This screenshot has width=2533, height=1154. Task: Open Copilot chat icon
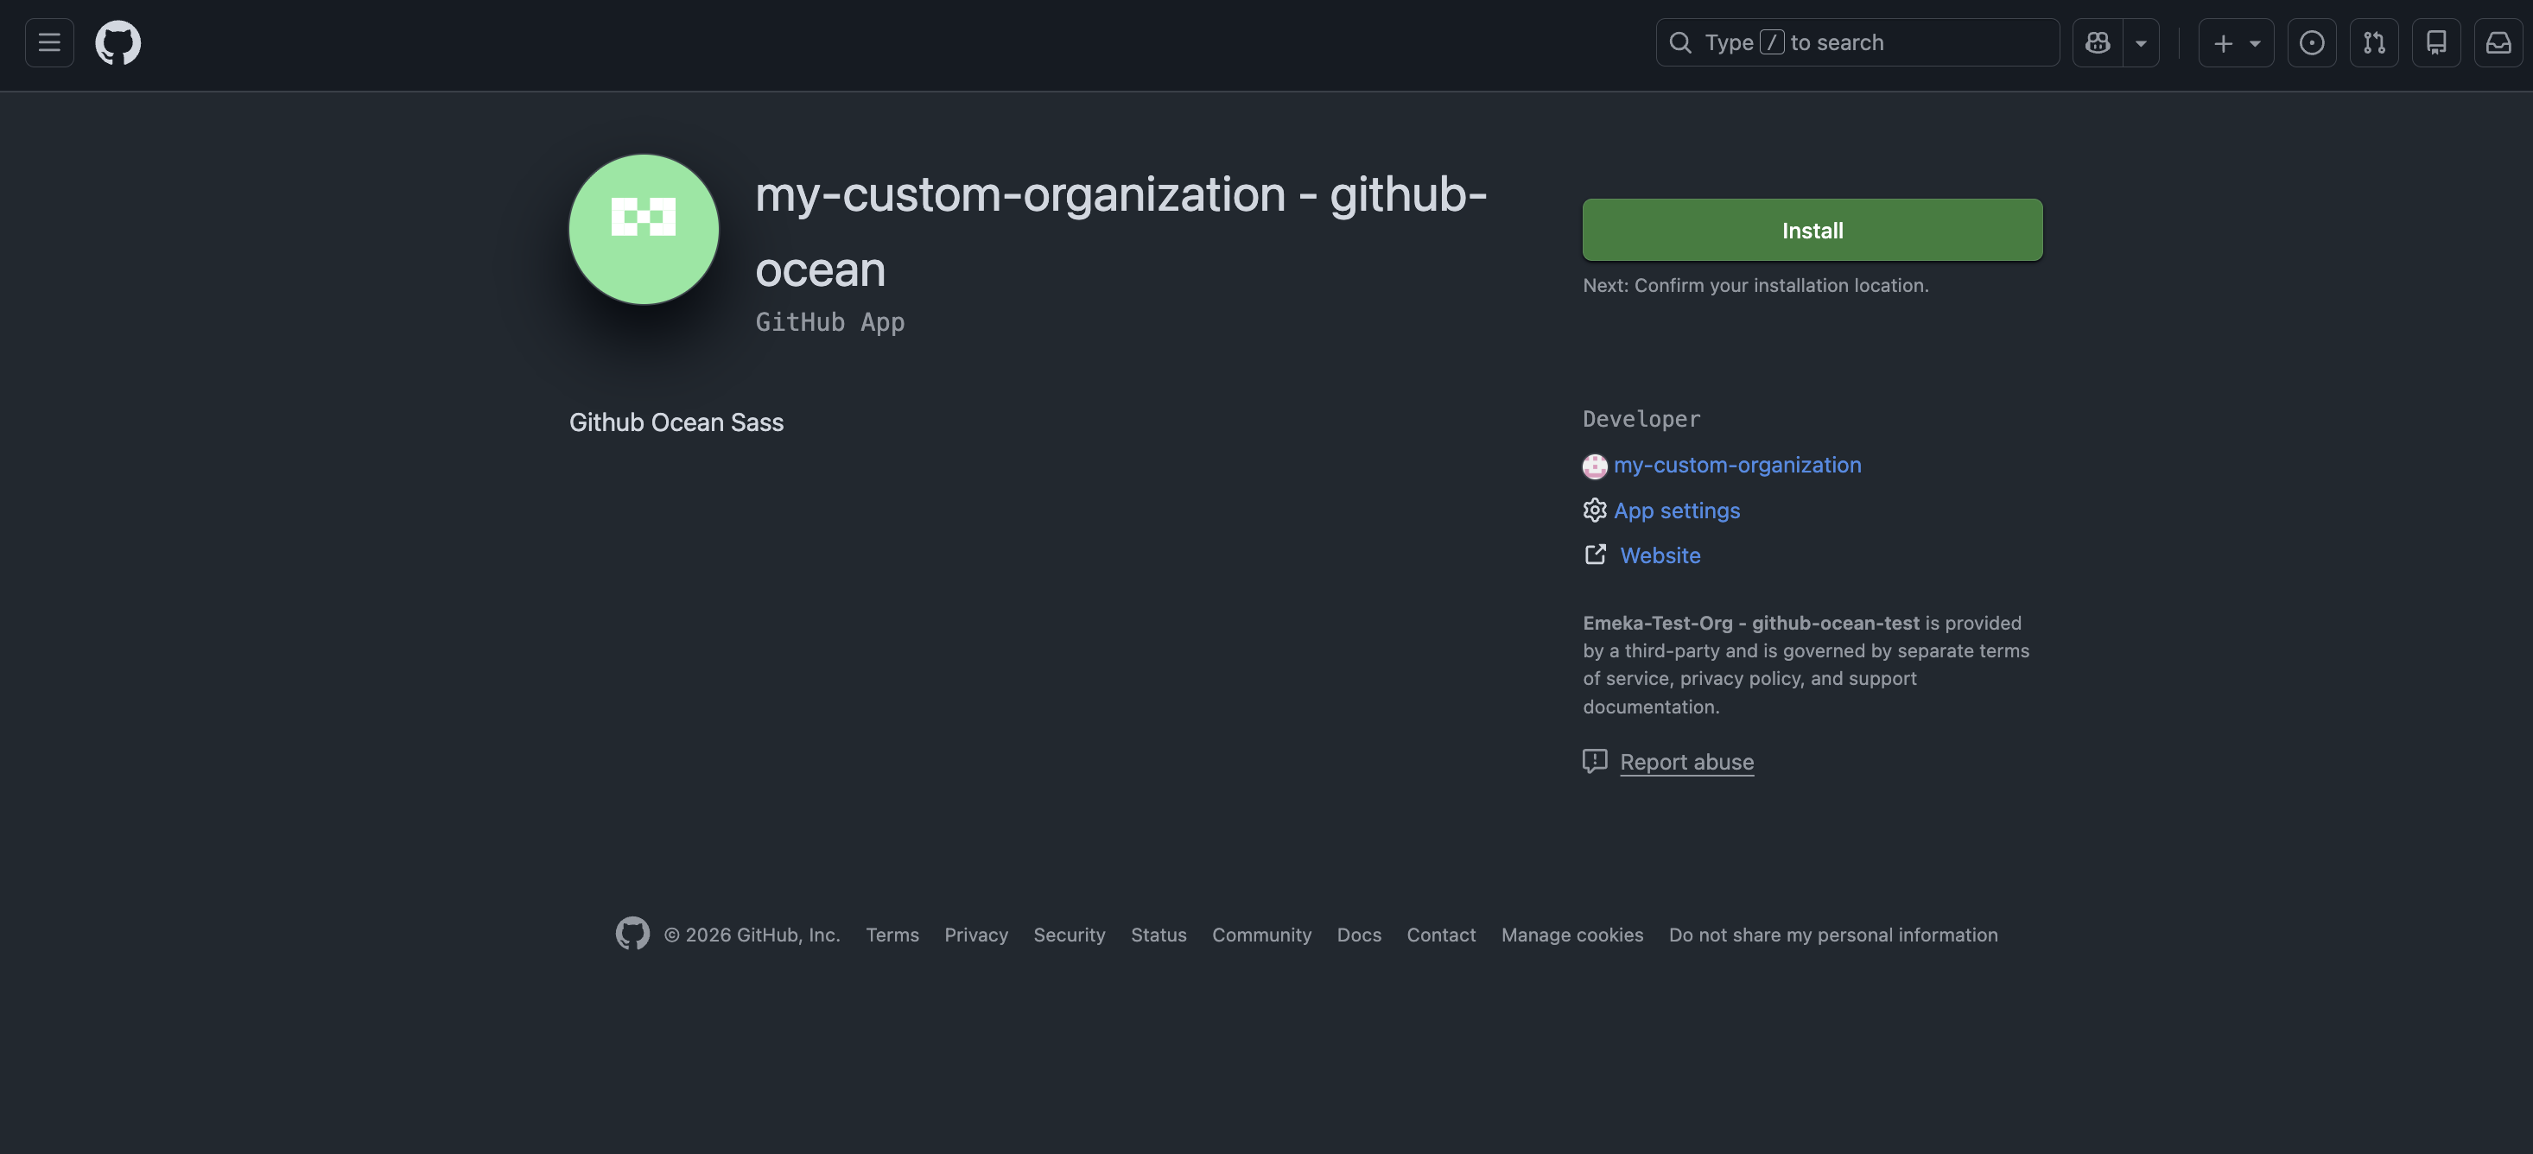pyautogui.click(x=2097, y=42)
